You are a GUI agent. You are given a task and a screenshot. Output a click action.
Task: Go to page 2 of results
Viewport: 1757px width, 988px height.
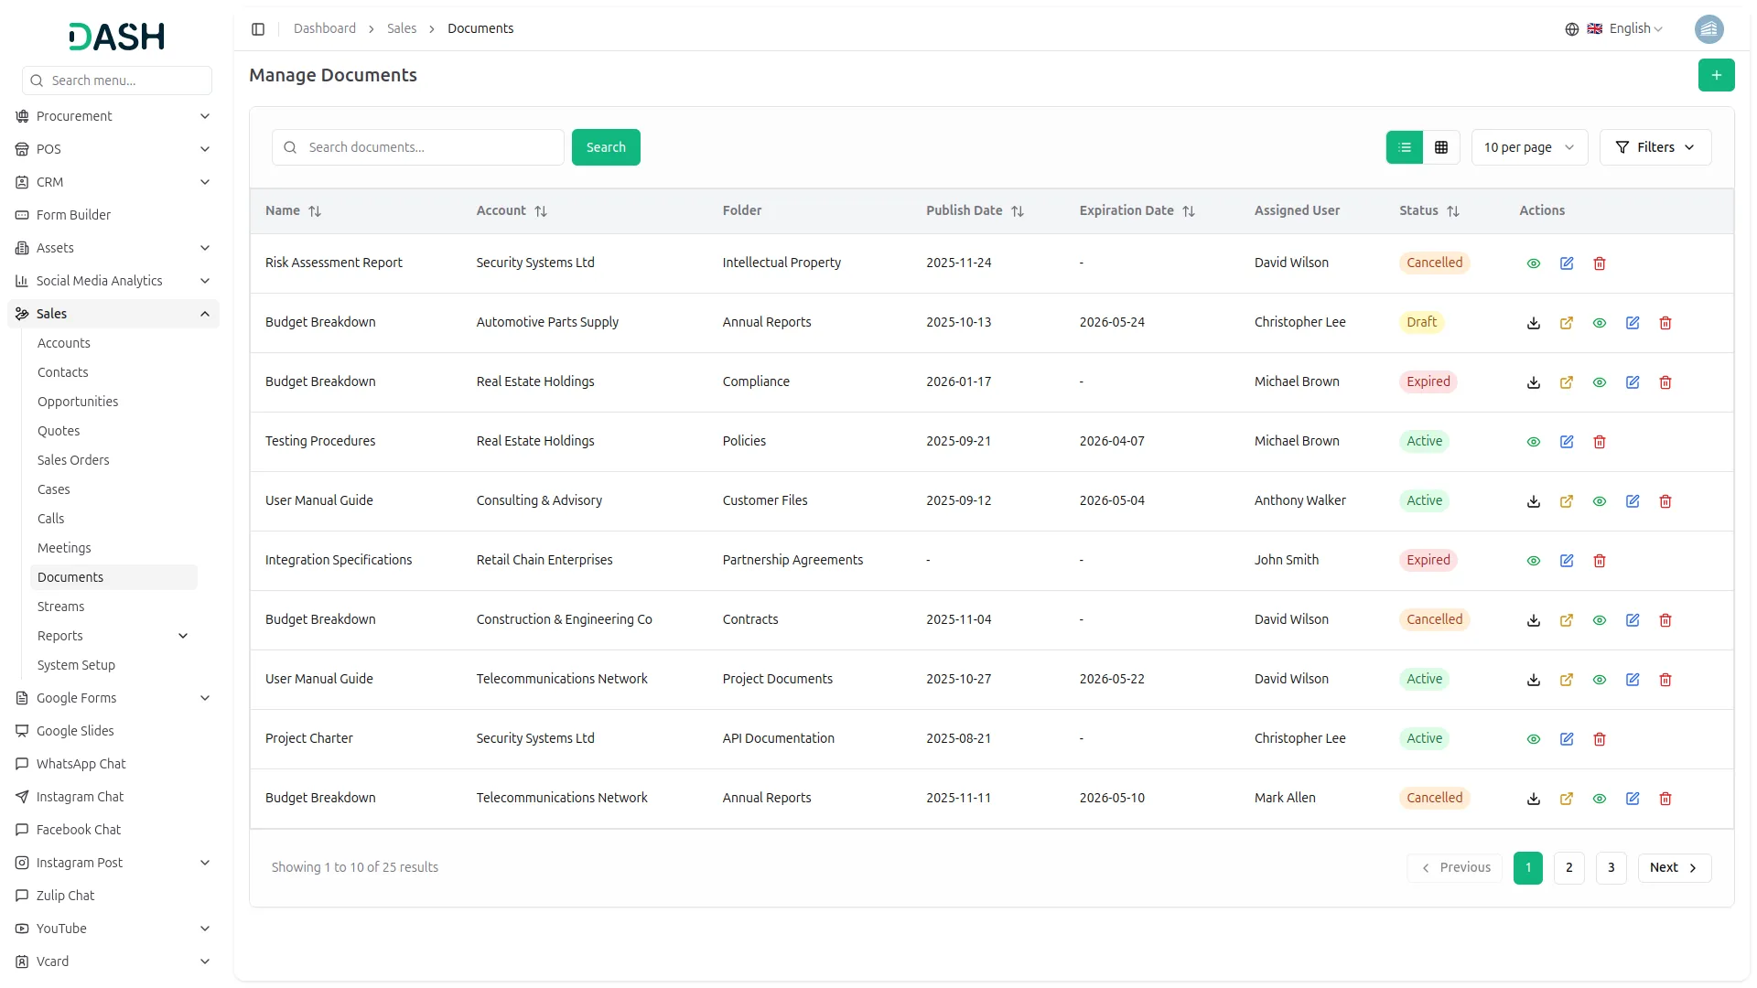(1568, 867)
